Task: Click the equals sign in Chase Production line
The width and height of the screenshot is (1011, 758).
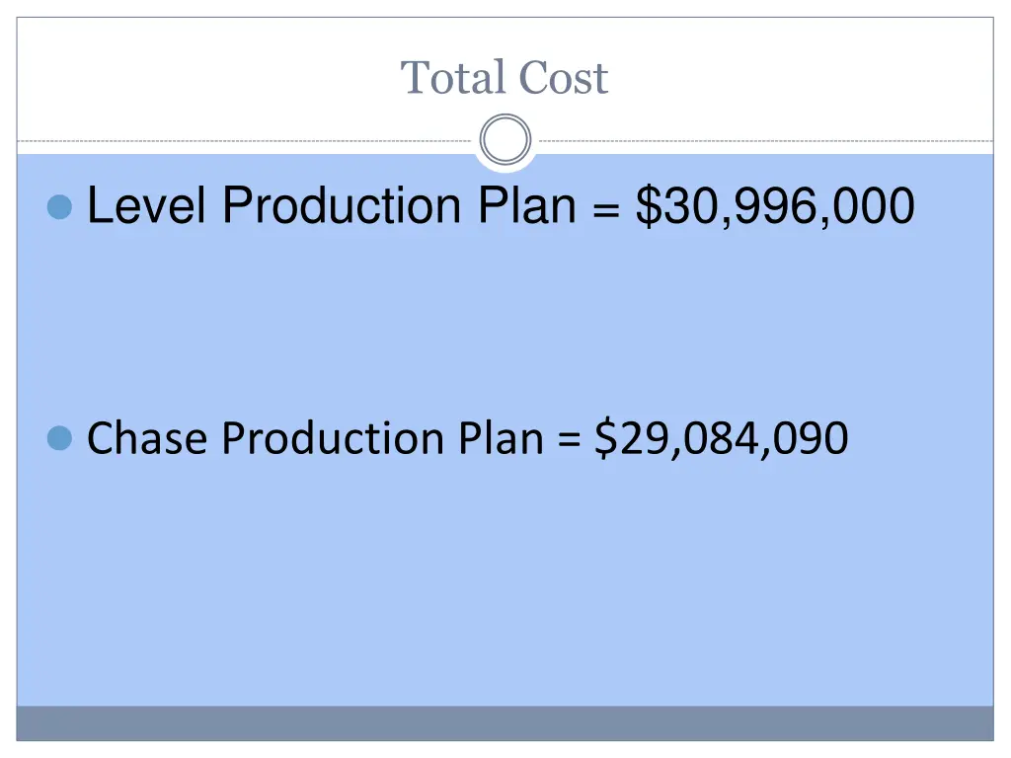Action: (x=569, y=439)
